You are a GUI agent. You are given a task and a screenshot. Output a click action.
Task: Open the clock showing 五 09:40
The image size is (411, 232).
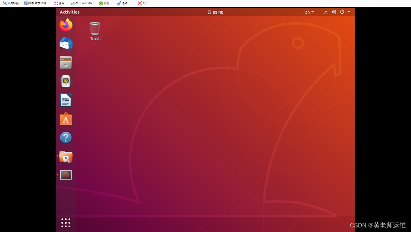click(x=215, y=12)
